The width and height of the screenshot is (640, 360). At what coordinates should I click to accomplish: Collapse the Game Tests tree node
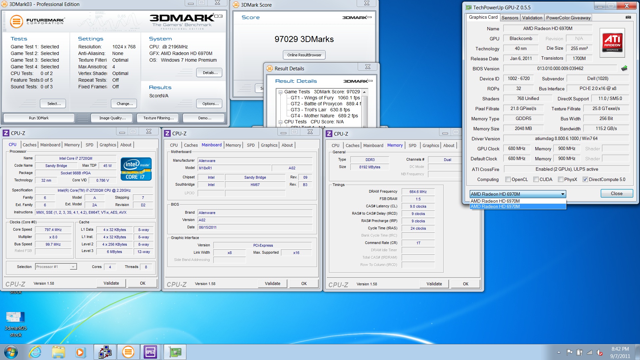[x=281, y=92]
